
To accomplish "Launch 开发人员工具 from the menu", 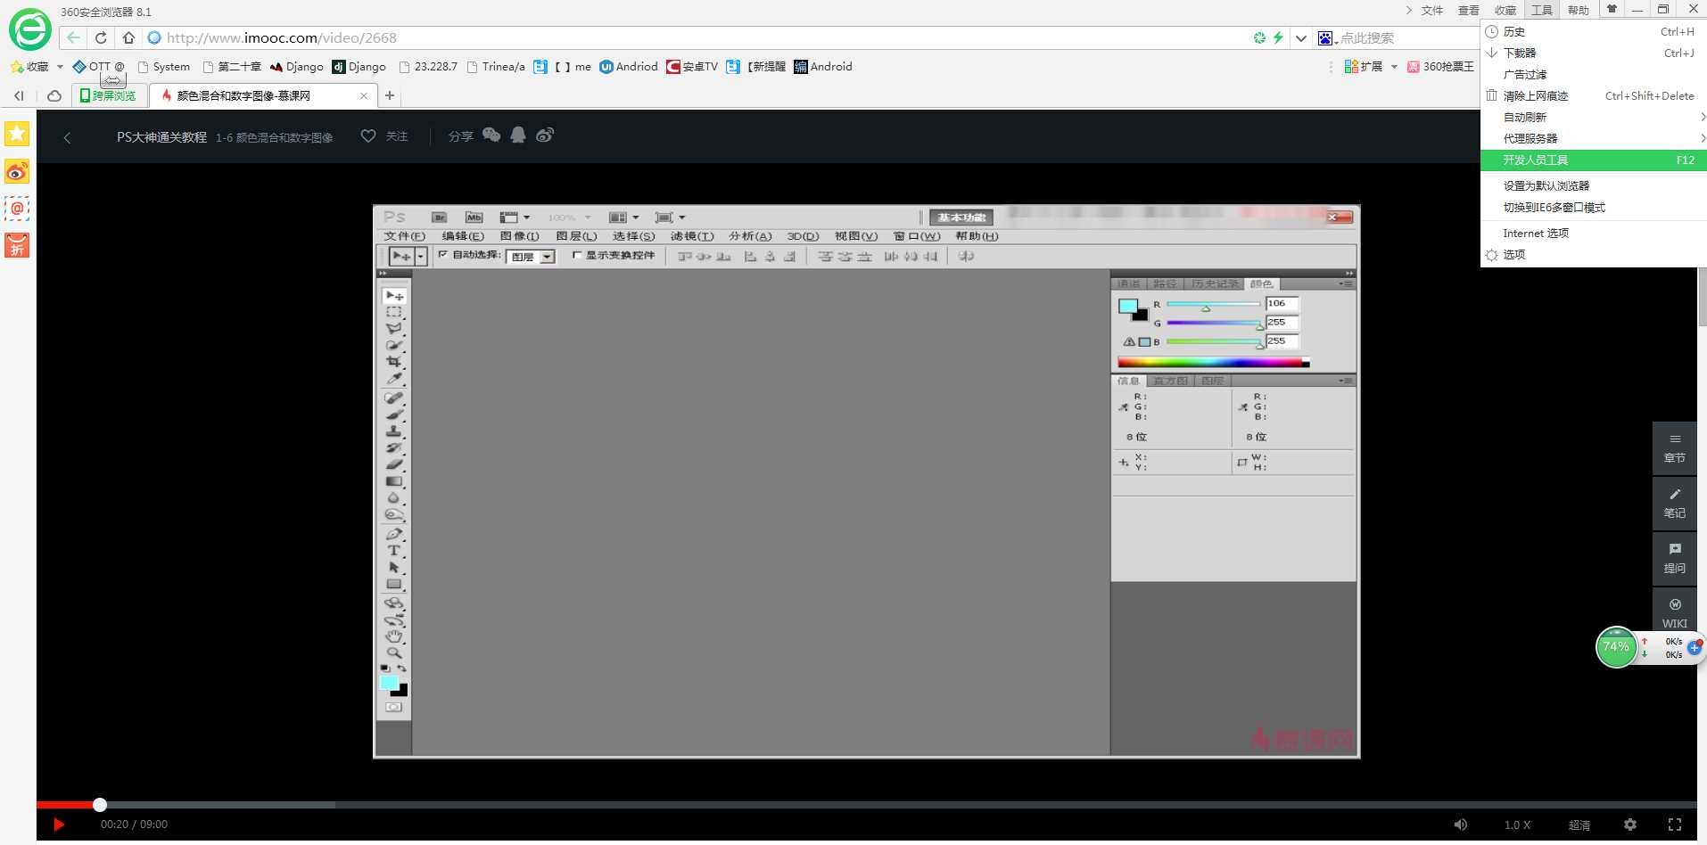I will (x=1594, y=160).
